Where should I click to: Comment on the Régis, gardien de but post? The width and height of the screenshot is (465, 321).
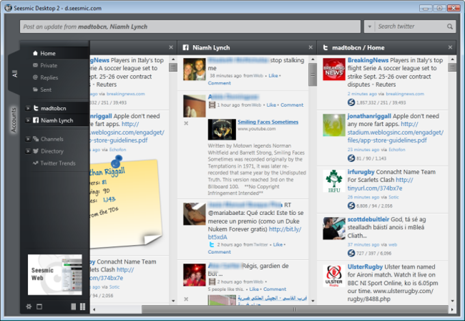click(x=275, y=290)
